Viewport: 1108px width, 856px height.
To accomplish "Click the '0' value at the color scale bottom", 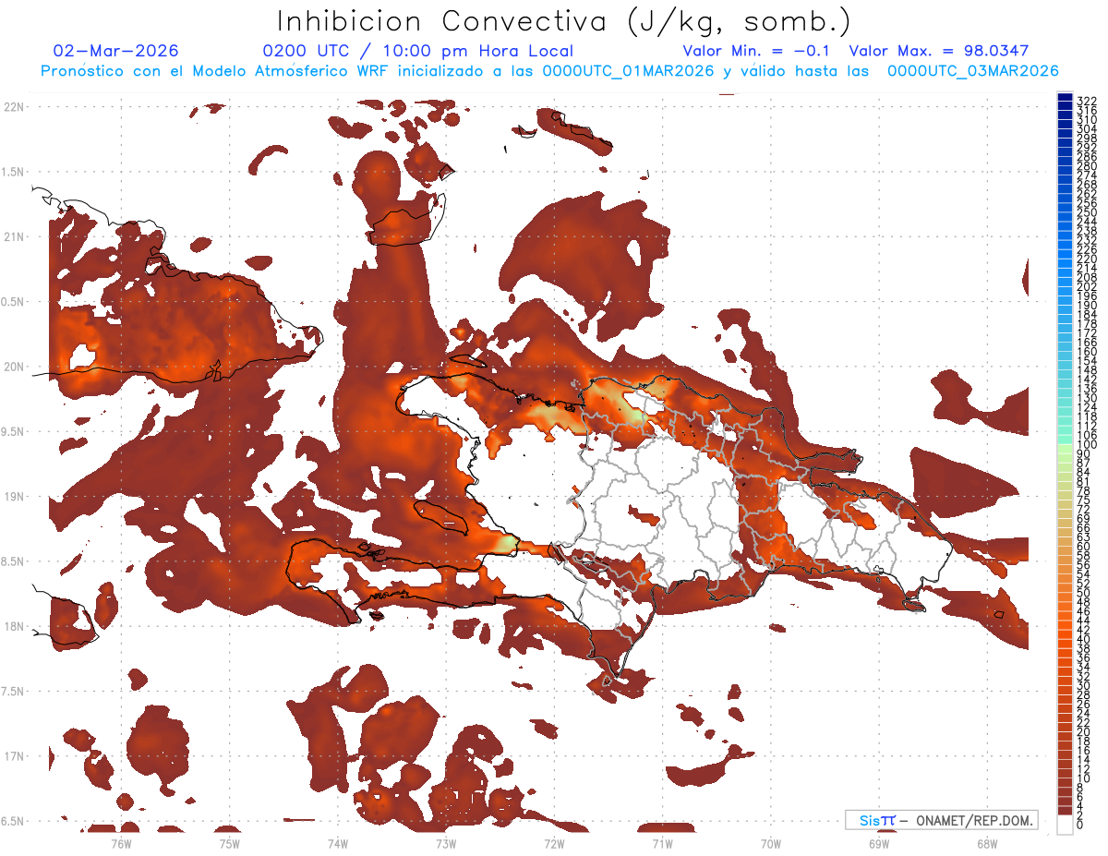I will point(1080,825).
